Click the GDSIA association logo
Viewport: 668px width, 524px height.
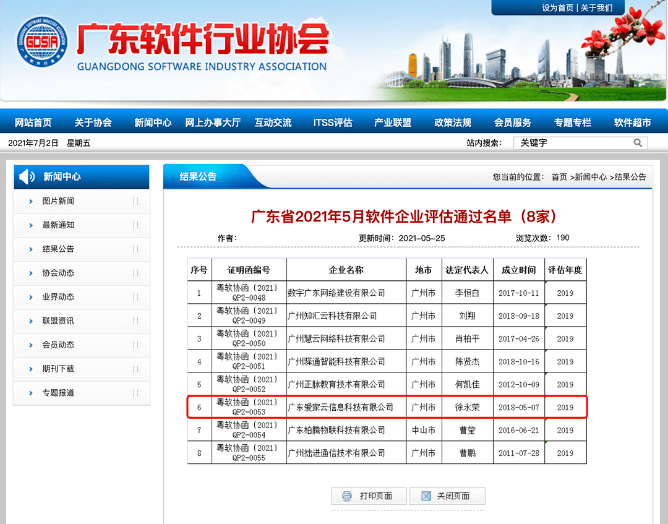tap(42, 41)
